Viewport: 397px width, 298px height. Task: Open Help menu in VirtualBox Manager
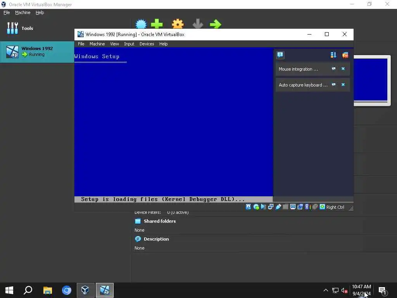pos(40,12)
